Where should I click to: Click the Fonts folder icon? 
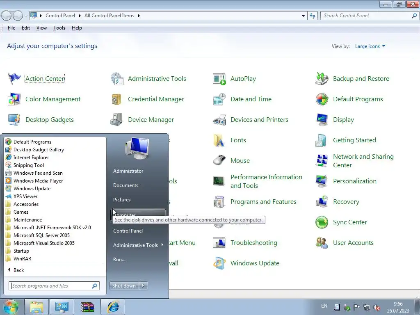[219, 140]
